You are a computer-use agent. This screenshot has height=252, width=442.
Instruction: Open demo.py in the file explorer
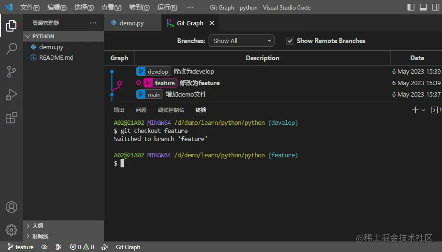click(64, 47)
